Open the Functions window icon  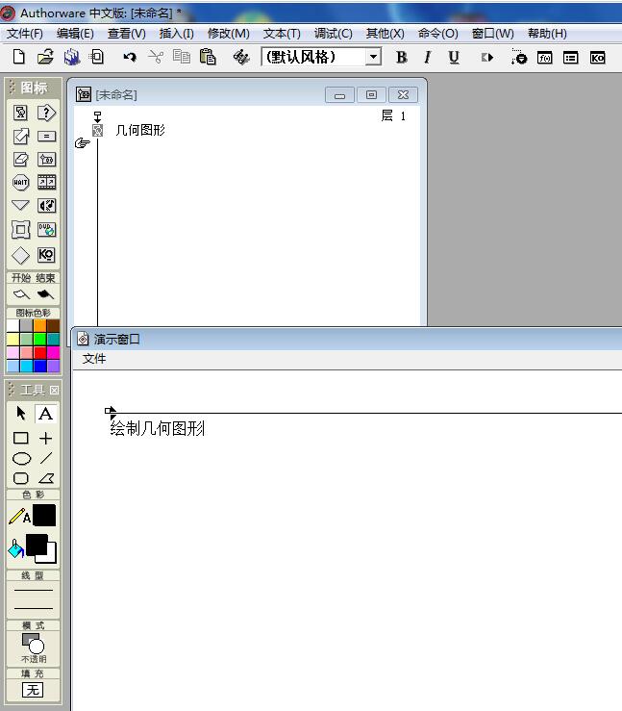[544, 58]
